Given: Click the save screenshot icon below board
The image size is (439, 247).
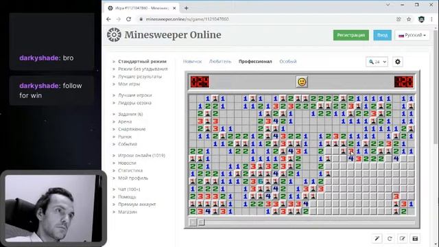Looking at the screenshot, I should point(415,239).
